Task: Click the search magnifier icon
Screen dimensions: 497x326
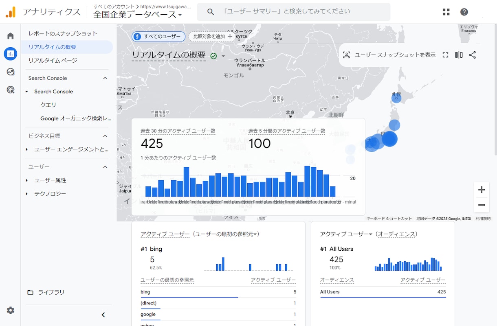Action: click(211, 12)
